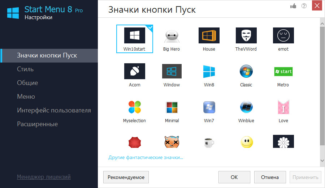The width and height of the screenshot is (325, 188).
Task: Open the Менеджер лицензий link
Action: (44, 177)
